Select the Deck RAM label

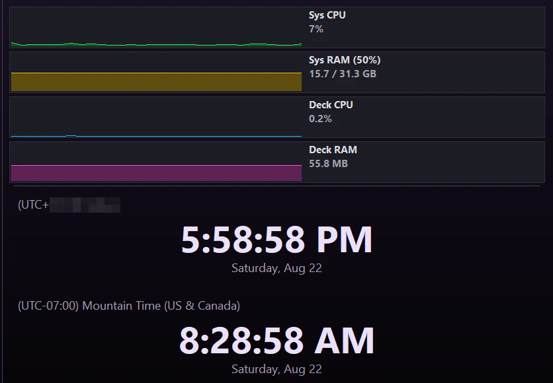tap(333, 150)
